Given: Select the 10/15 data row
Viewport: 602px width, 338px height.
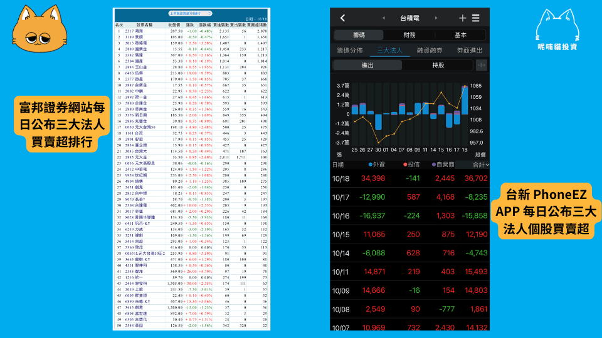Looking at the screenshot, I should 409,234.
